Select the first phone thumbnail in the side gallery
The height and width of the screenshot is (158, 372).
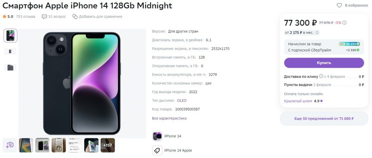click(x=10, y=36)
